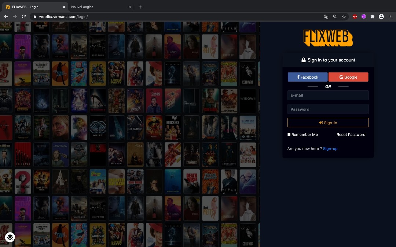Sign in with the Google button
Screen dimensions: 396x247
(x=348, y=77)
